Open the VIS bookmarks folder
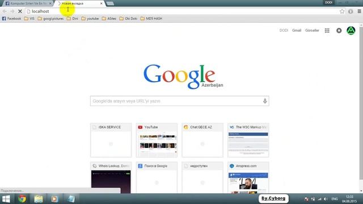 (x=29, y=19)
